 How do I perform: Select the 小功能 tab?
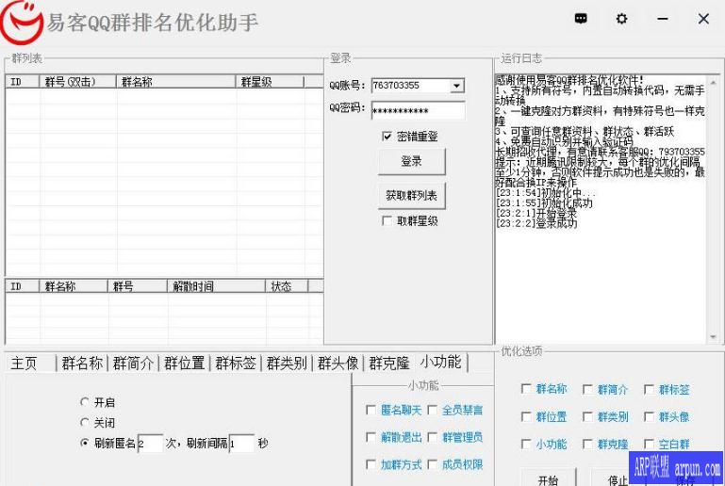pyautogui.click(x=441, y=362)
